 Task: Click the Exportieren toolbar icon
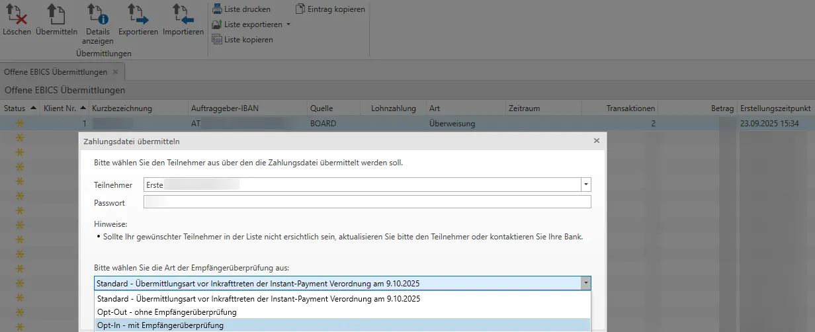138,20
